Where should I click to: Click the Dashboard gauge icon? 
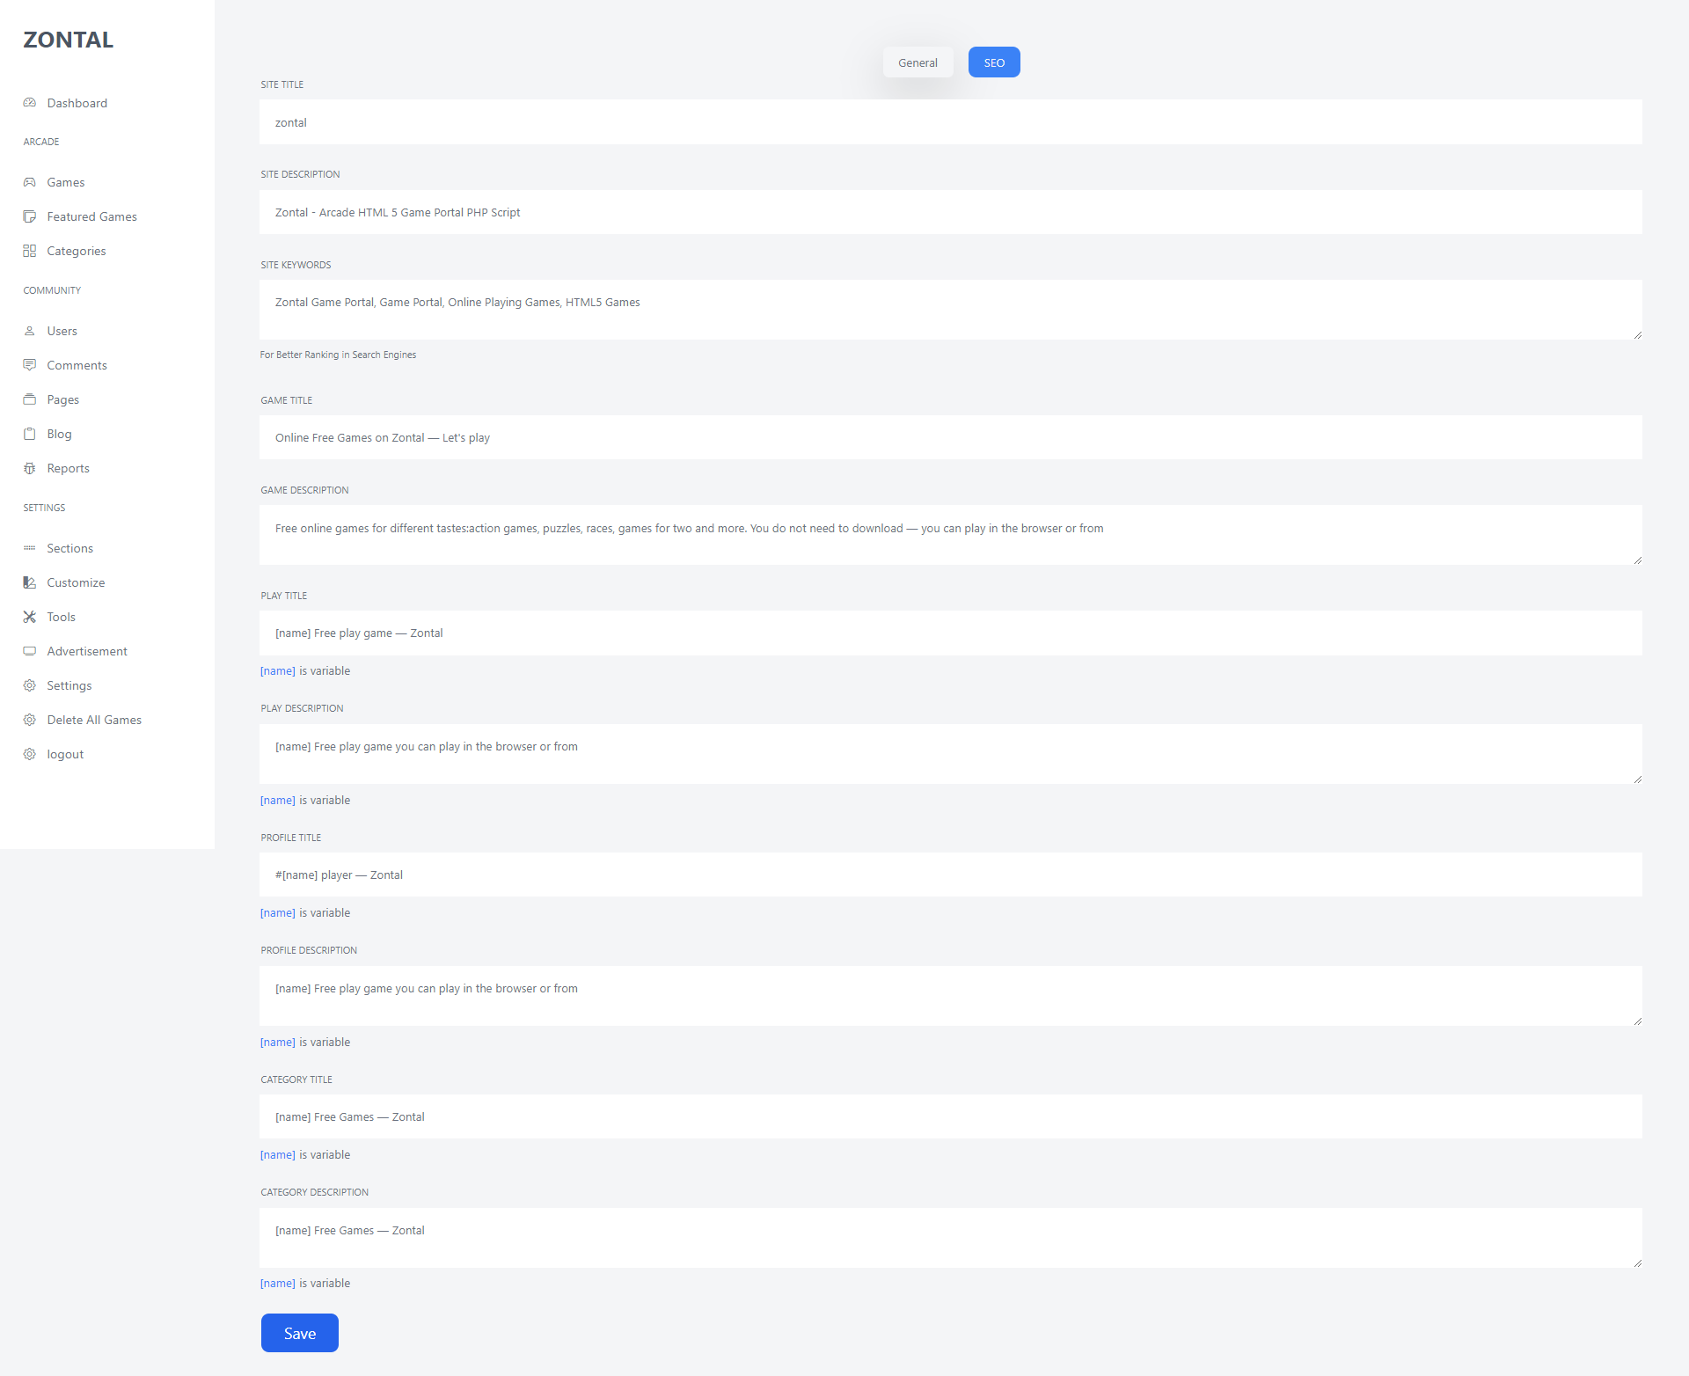tap(30, 103)
